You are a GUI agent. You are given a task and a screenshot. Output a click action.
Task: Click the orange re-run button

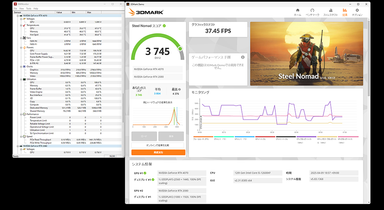[x=158, y=153]
